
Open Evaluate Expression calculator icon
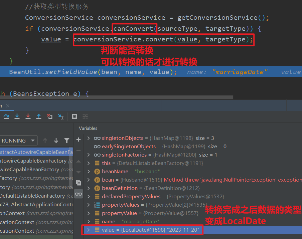point(74,116)
